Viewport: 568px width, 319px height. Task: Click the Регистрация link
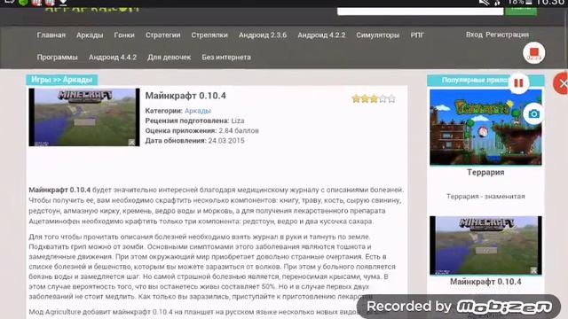[507, 35]
